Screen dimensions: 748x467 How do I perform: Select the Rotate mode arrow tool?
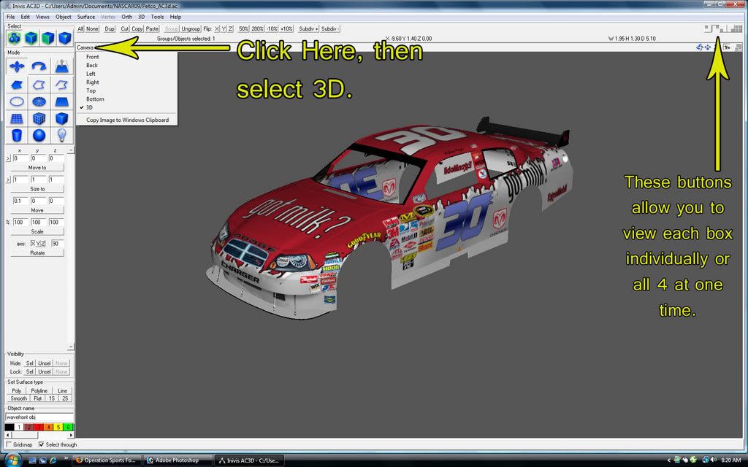click(39, 67)
